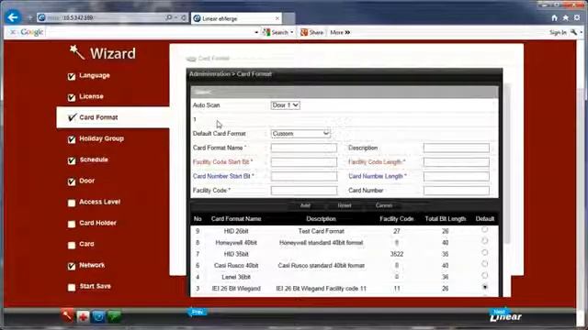Toggle the Language step checkbox
Viewport: 588px width, 330px height.
72,76
